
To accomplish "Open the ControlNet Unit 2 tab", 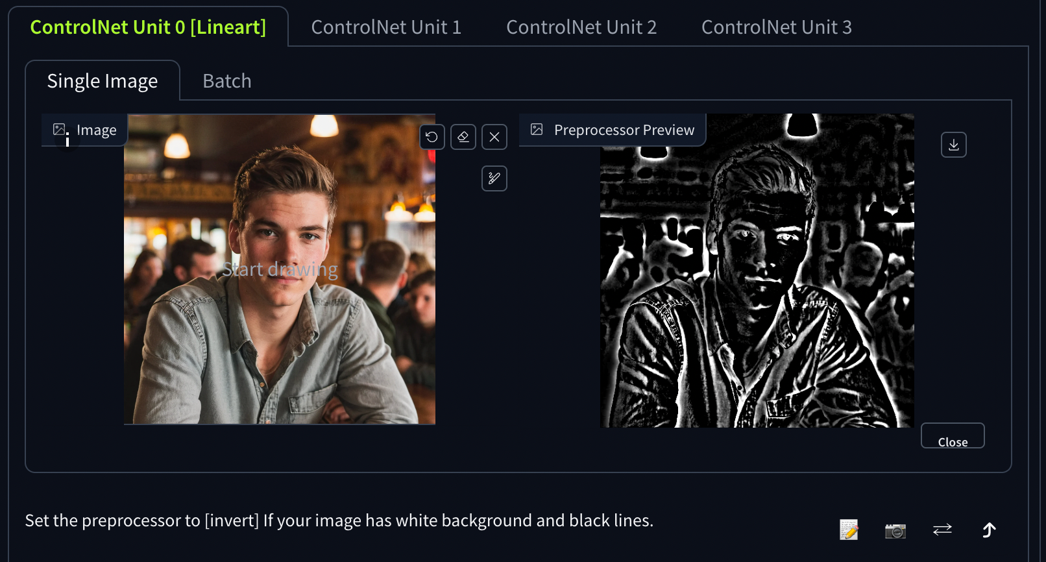I will tap(581, 27).
